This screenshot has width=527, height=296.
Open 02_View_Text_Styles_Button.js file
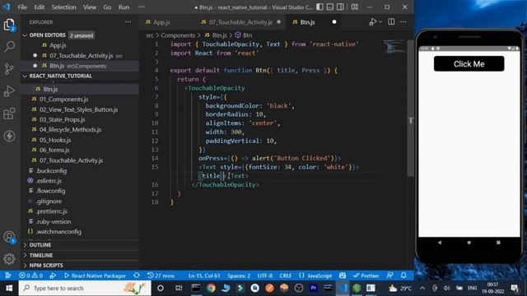pos(78,109)
